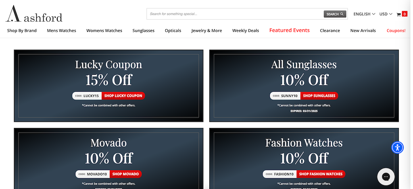Go to the Opticals menu
Viewport: 413px width, 189px height.
coord(173,31)
